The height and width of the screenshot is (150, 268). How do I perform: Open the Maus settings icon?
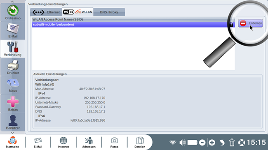[13, 85]
